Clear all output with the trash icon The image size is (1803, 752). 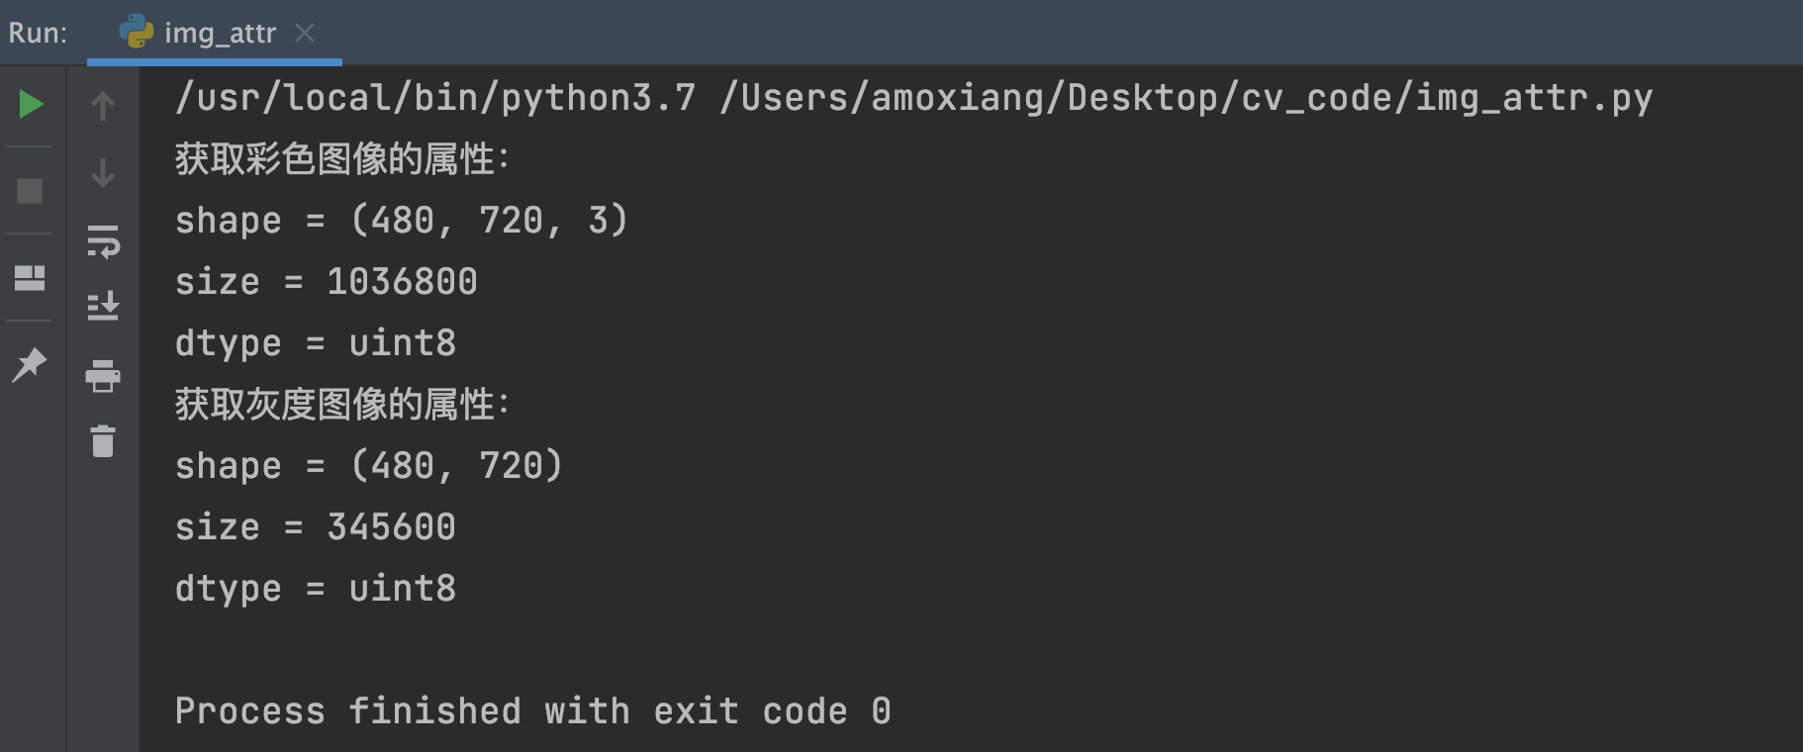103,441
